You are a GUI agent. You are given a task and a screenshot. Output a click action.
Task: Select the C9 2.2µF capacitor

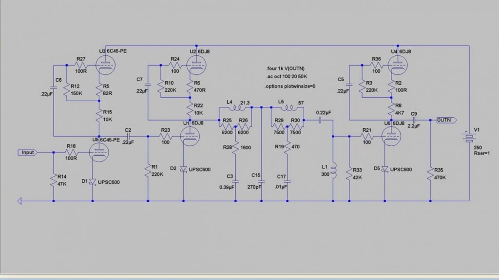click(414, 120)
